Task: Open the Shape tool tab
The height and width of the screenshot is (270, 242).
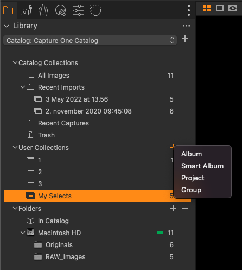Action: (x=43, y=10)
